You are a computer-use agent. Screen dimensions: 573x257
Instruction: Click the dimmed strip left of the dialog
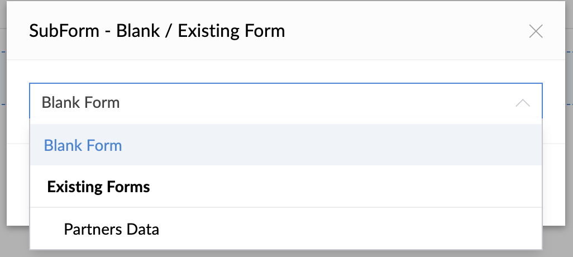(3, 140)
